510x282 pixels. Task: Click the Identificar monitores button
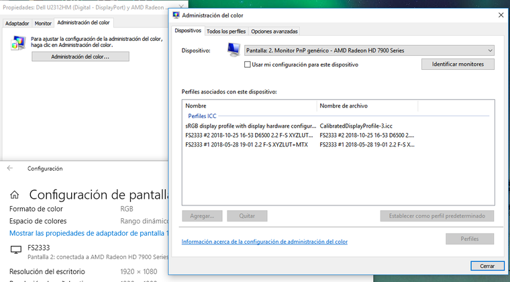tap(458, 64)
